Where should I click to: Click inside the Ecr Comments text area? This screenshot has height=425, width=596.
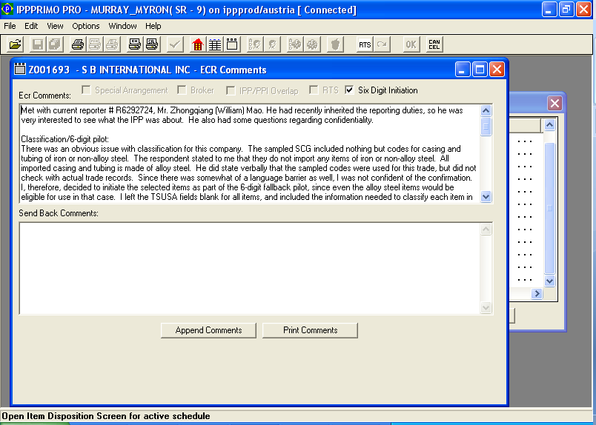[250, 153]
